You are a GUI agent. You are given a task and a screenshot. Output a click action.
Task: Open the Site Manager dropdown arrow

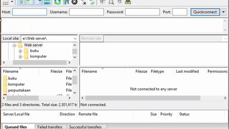click(12, 2)
